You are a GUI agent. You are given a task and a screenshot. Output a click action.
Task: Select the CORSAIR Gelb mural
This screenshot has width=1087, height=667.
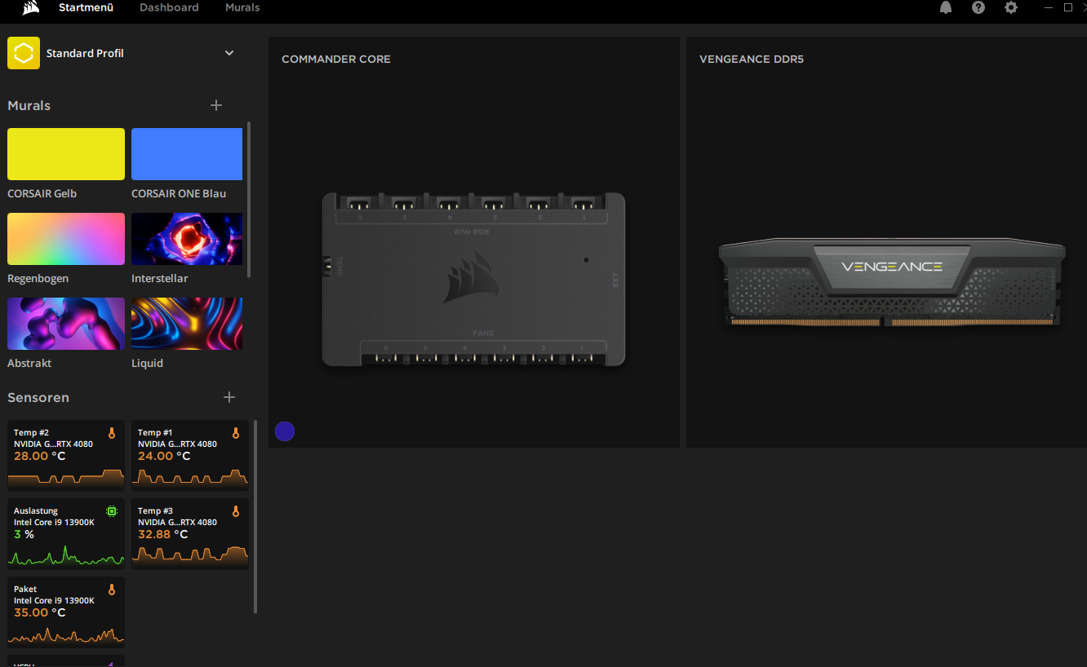point(66,154)
